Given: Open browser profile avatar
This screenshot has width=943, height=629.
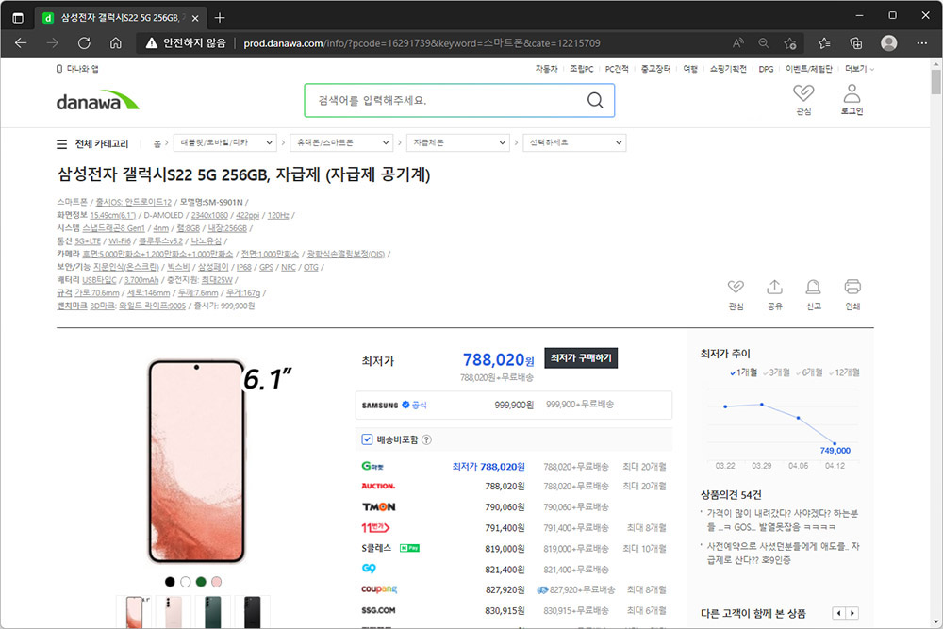Looking at the screenshot, I should pyautogui.click(x=888, y=43).
